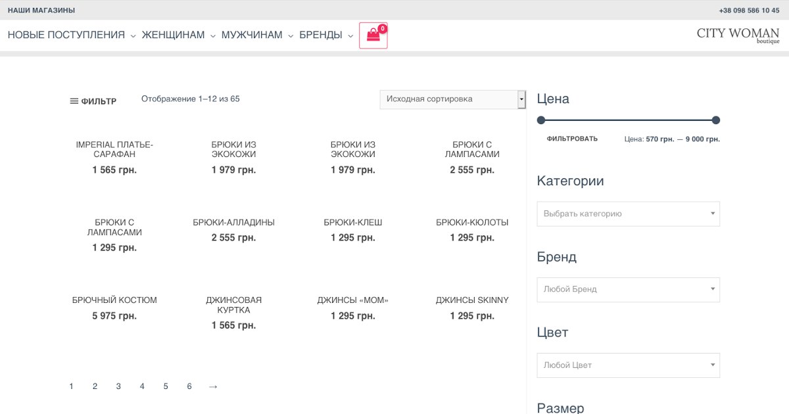Open Любой Бренд dropdown
The image size is (789, 414).
point(629,289)
